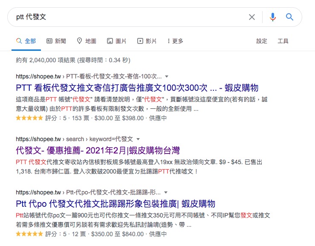Select the 全部 tab

(x=26, y=41)
